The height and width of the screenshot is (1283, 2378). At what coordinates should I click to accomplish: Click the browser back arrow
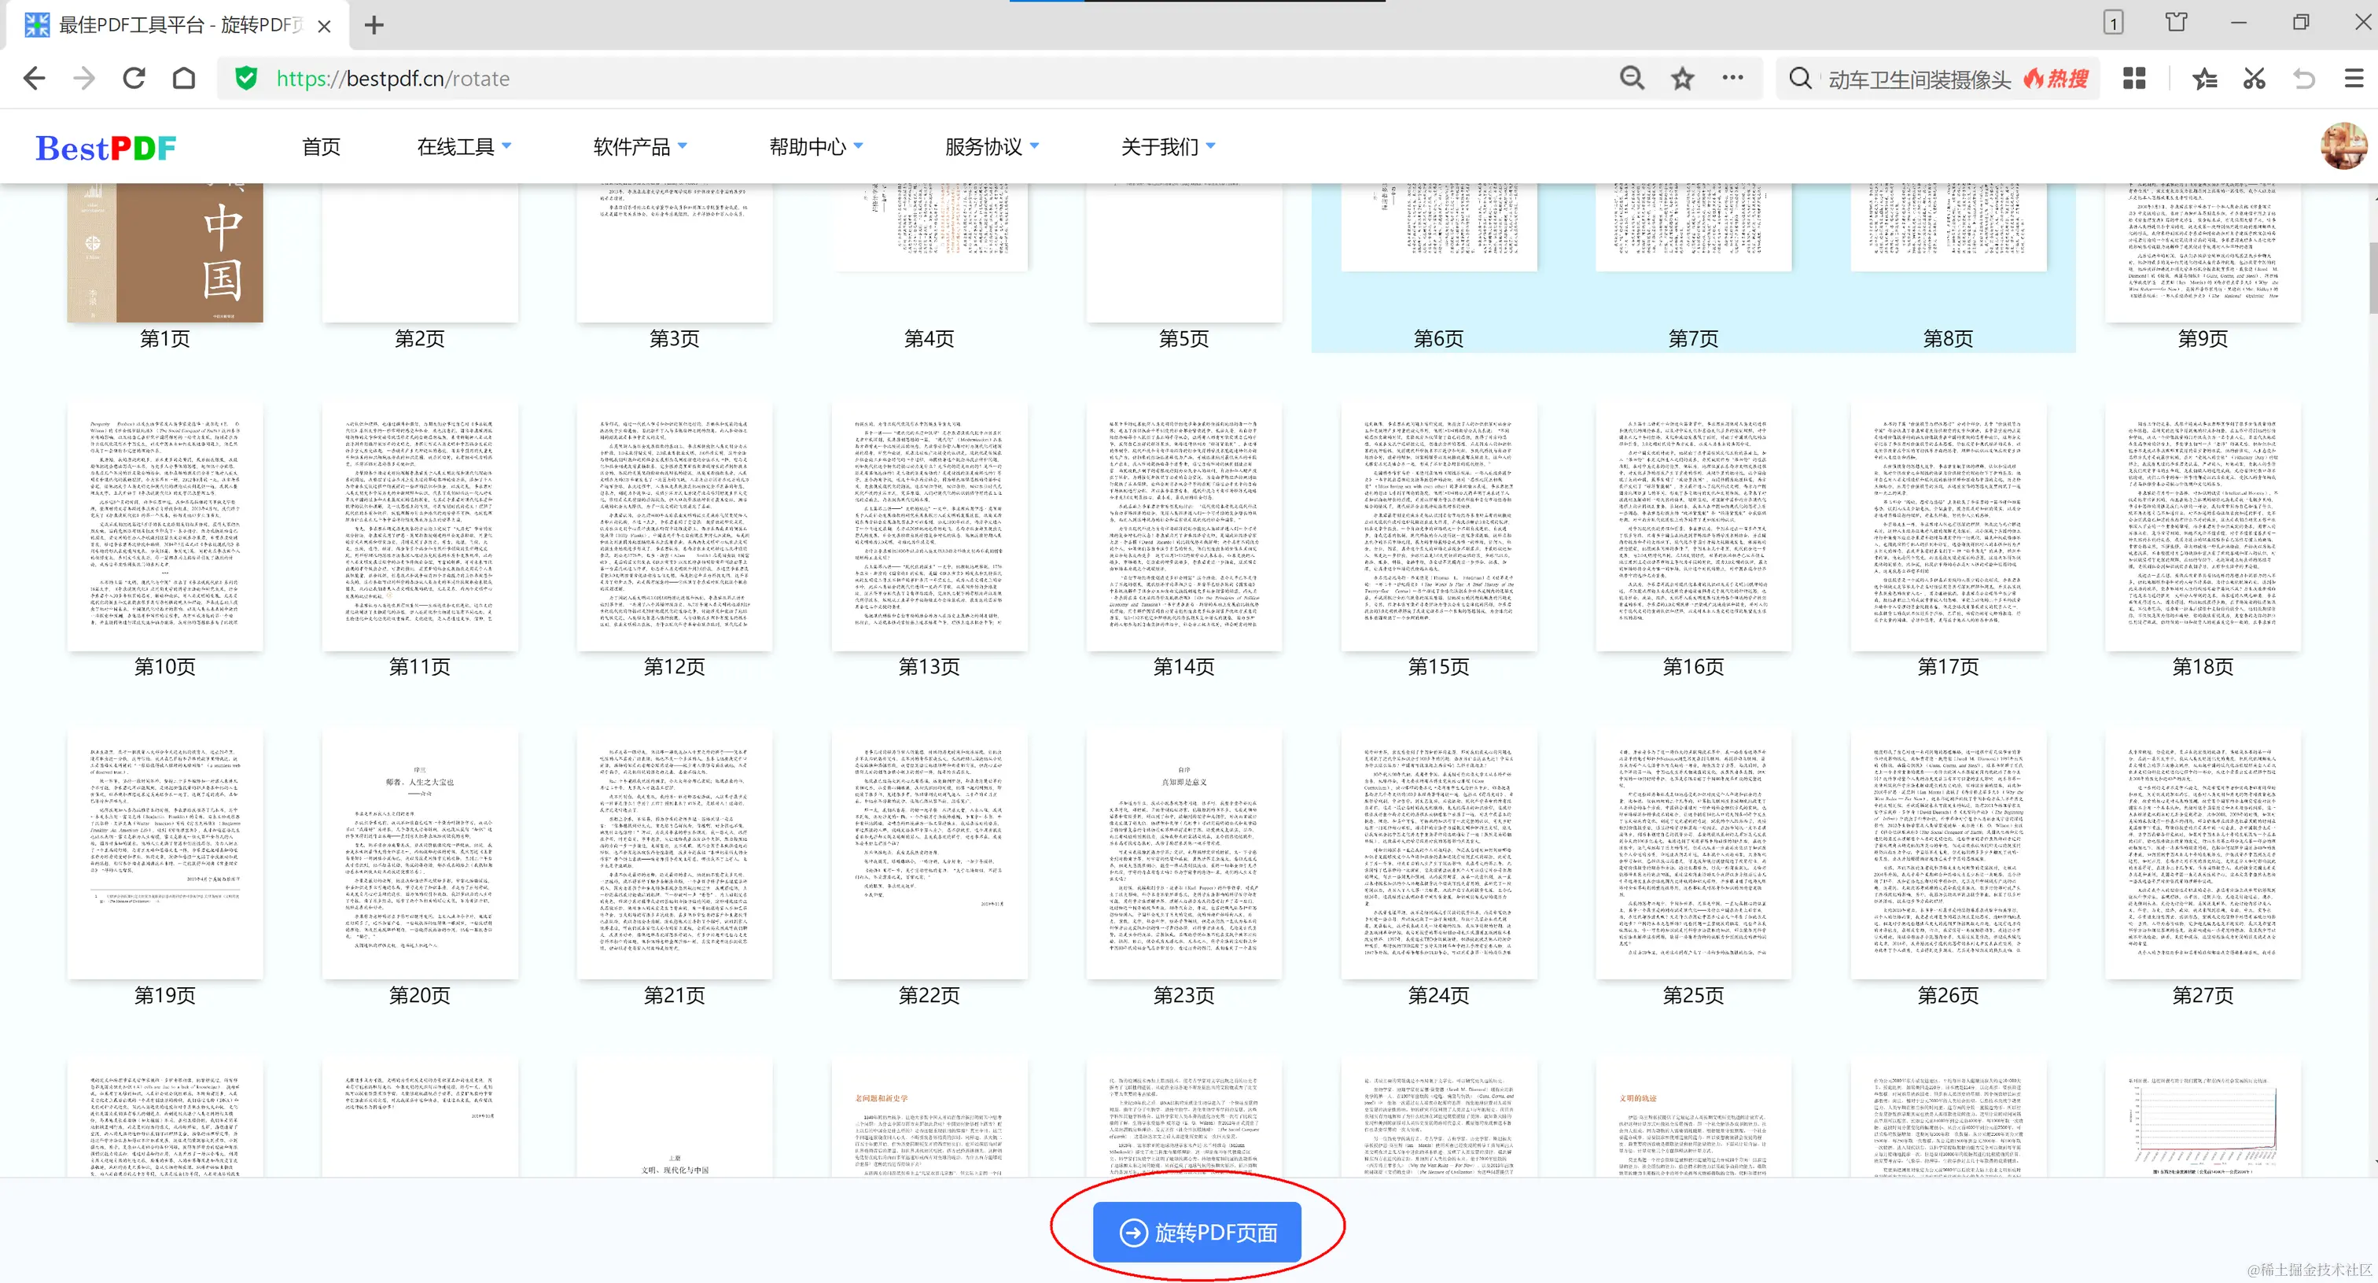(34, 79)
